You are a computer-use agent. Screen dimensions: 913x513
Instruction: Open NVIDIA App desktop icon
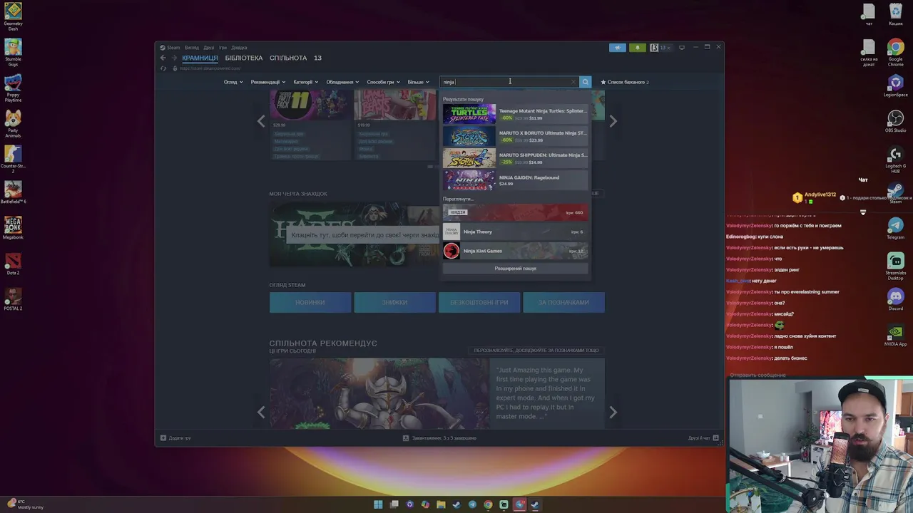(x=895, y=335)
